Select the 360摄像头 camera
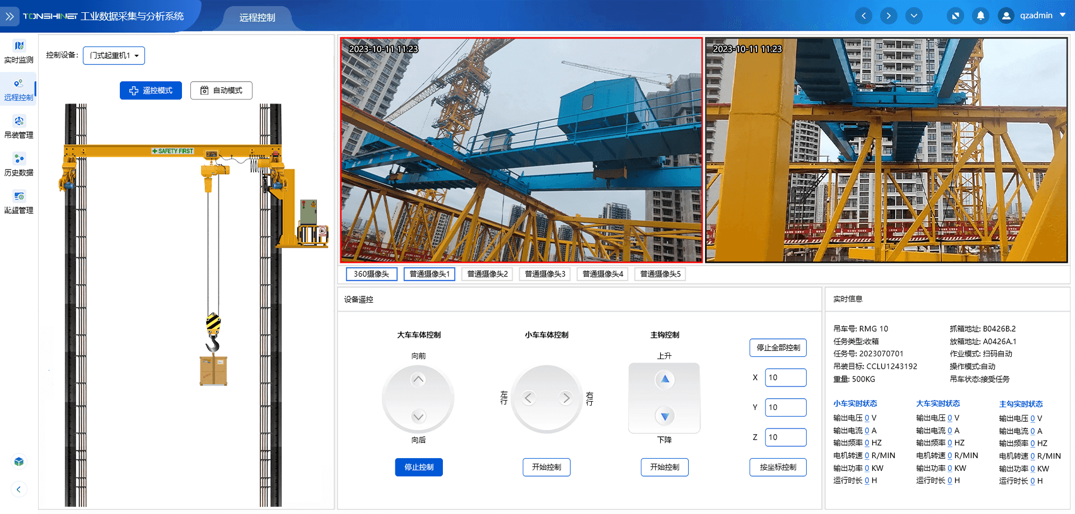Image resolution: width=1075 pixels, height=514 pixels. click(371, 274)
